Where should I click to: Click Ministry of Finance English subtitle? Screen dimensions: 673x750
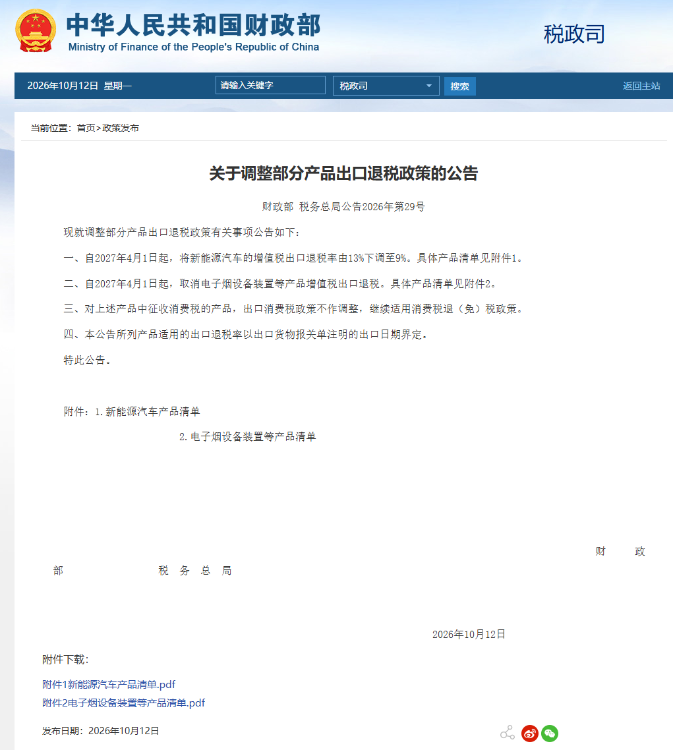pyautogui.click(x=194, y=47)
